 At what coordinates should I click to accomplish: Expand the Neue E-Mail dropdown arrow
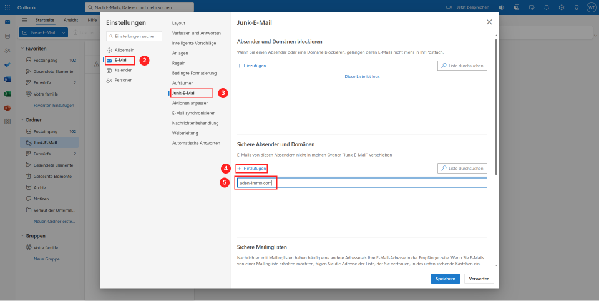64,33
